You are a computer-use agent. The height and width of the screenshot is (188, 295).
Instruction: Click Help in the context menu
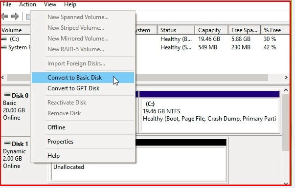(83, 156)
